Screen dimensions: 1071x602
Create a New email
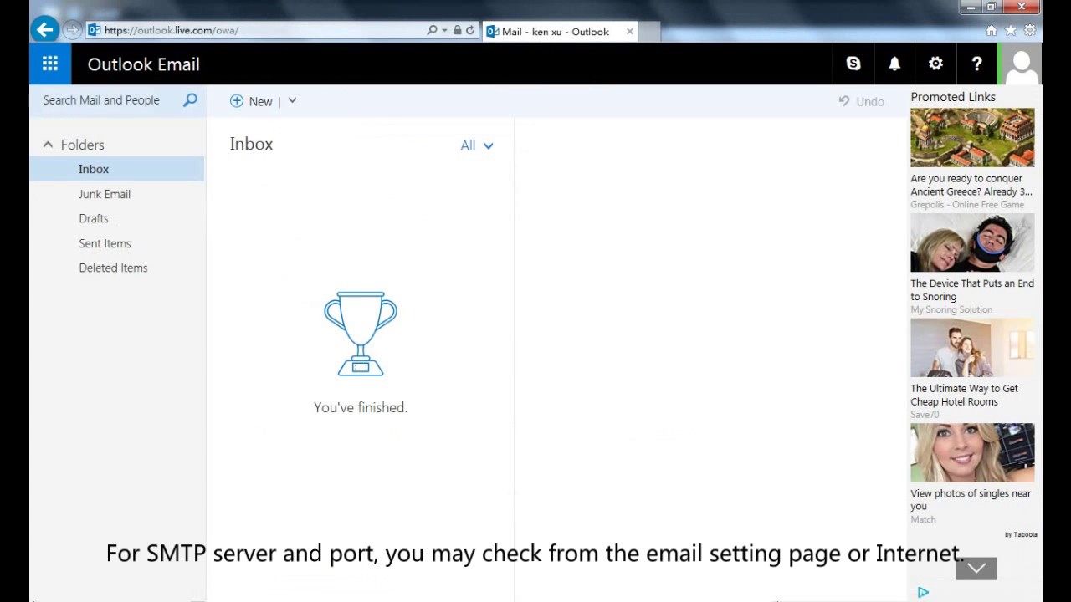click(x=252, y=101)
